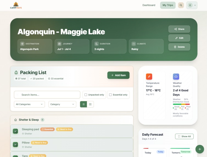
Task: Click the Edit trip button
Action: click(x=179, y=38)
